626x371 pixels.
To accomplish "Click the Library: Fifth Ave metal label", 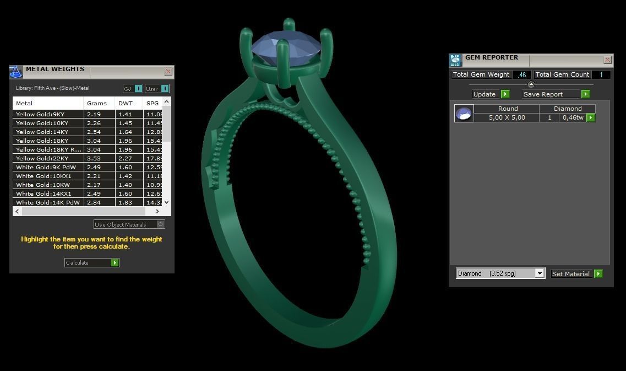I will pos(52,88).
